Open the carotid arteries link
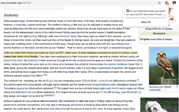 [x=67, y=68]
